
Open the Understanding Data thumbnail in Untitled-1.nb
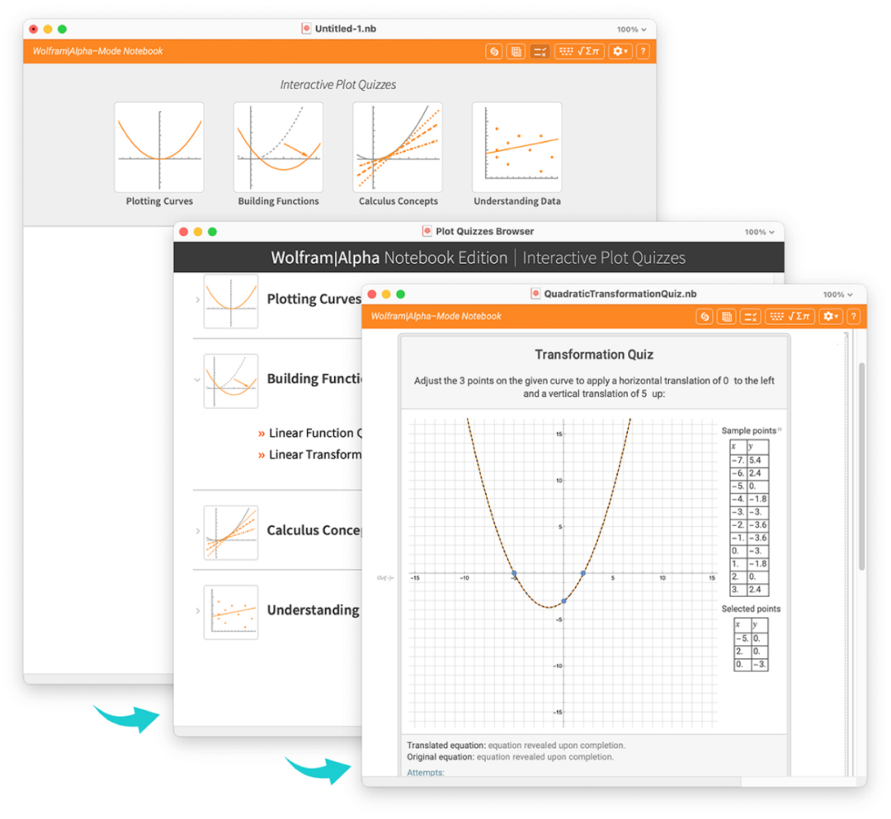point(517,147)
